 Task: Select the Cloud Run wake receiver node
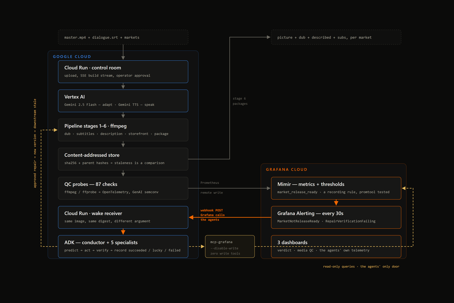tap(123, 217)
